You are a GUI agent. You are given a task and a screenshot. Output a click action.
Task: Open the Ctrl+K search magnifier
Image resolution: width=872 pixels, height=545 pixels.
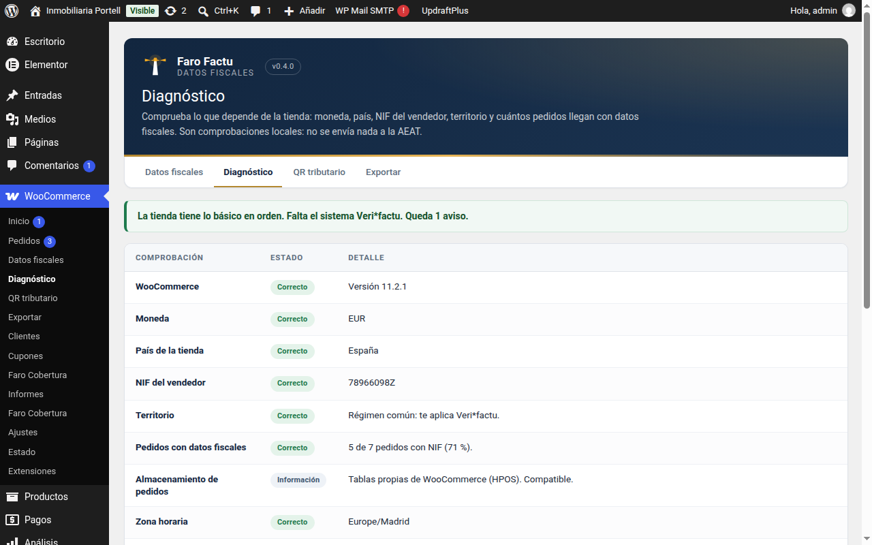(203, 11)
